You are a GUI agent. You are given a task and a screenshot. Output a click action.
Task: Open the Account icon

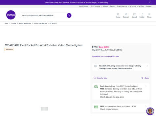click(x=126, y=14)
